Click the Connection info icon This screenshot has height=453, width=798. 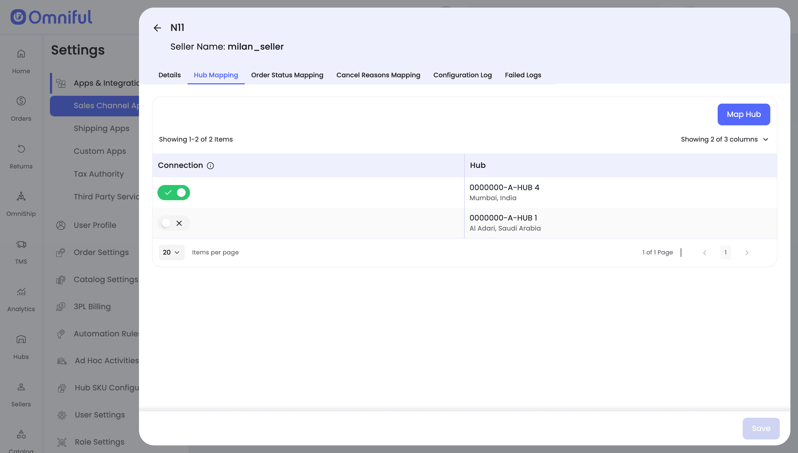[x=210, y=165]
